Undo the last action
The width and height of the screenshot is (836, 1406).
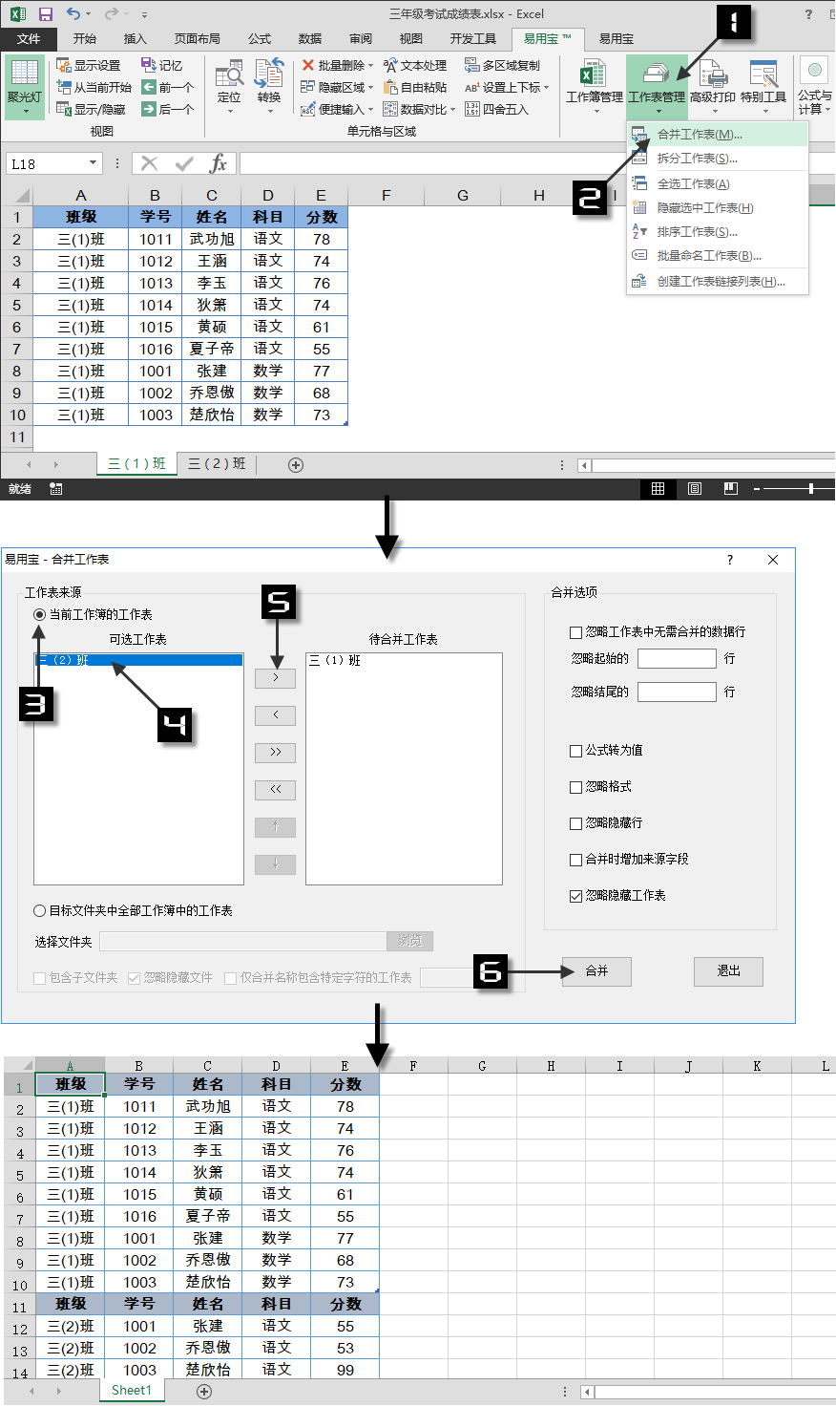(x=74, y=14)
